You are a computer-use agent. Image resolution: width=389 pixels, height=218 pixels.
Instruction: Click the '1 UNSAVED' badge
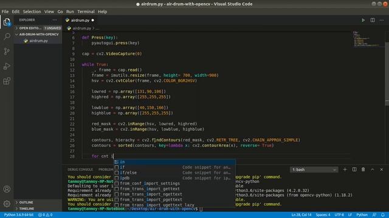[52, 28]
